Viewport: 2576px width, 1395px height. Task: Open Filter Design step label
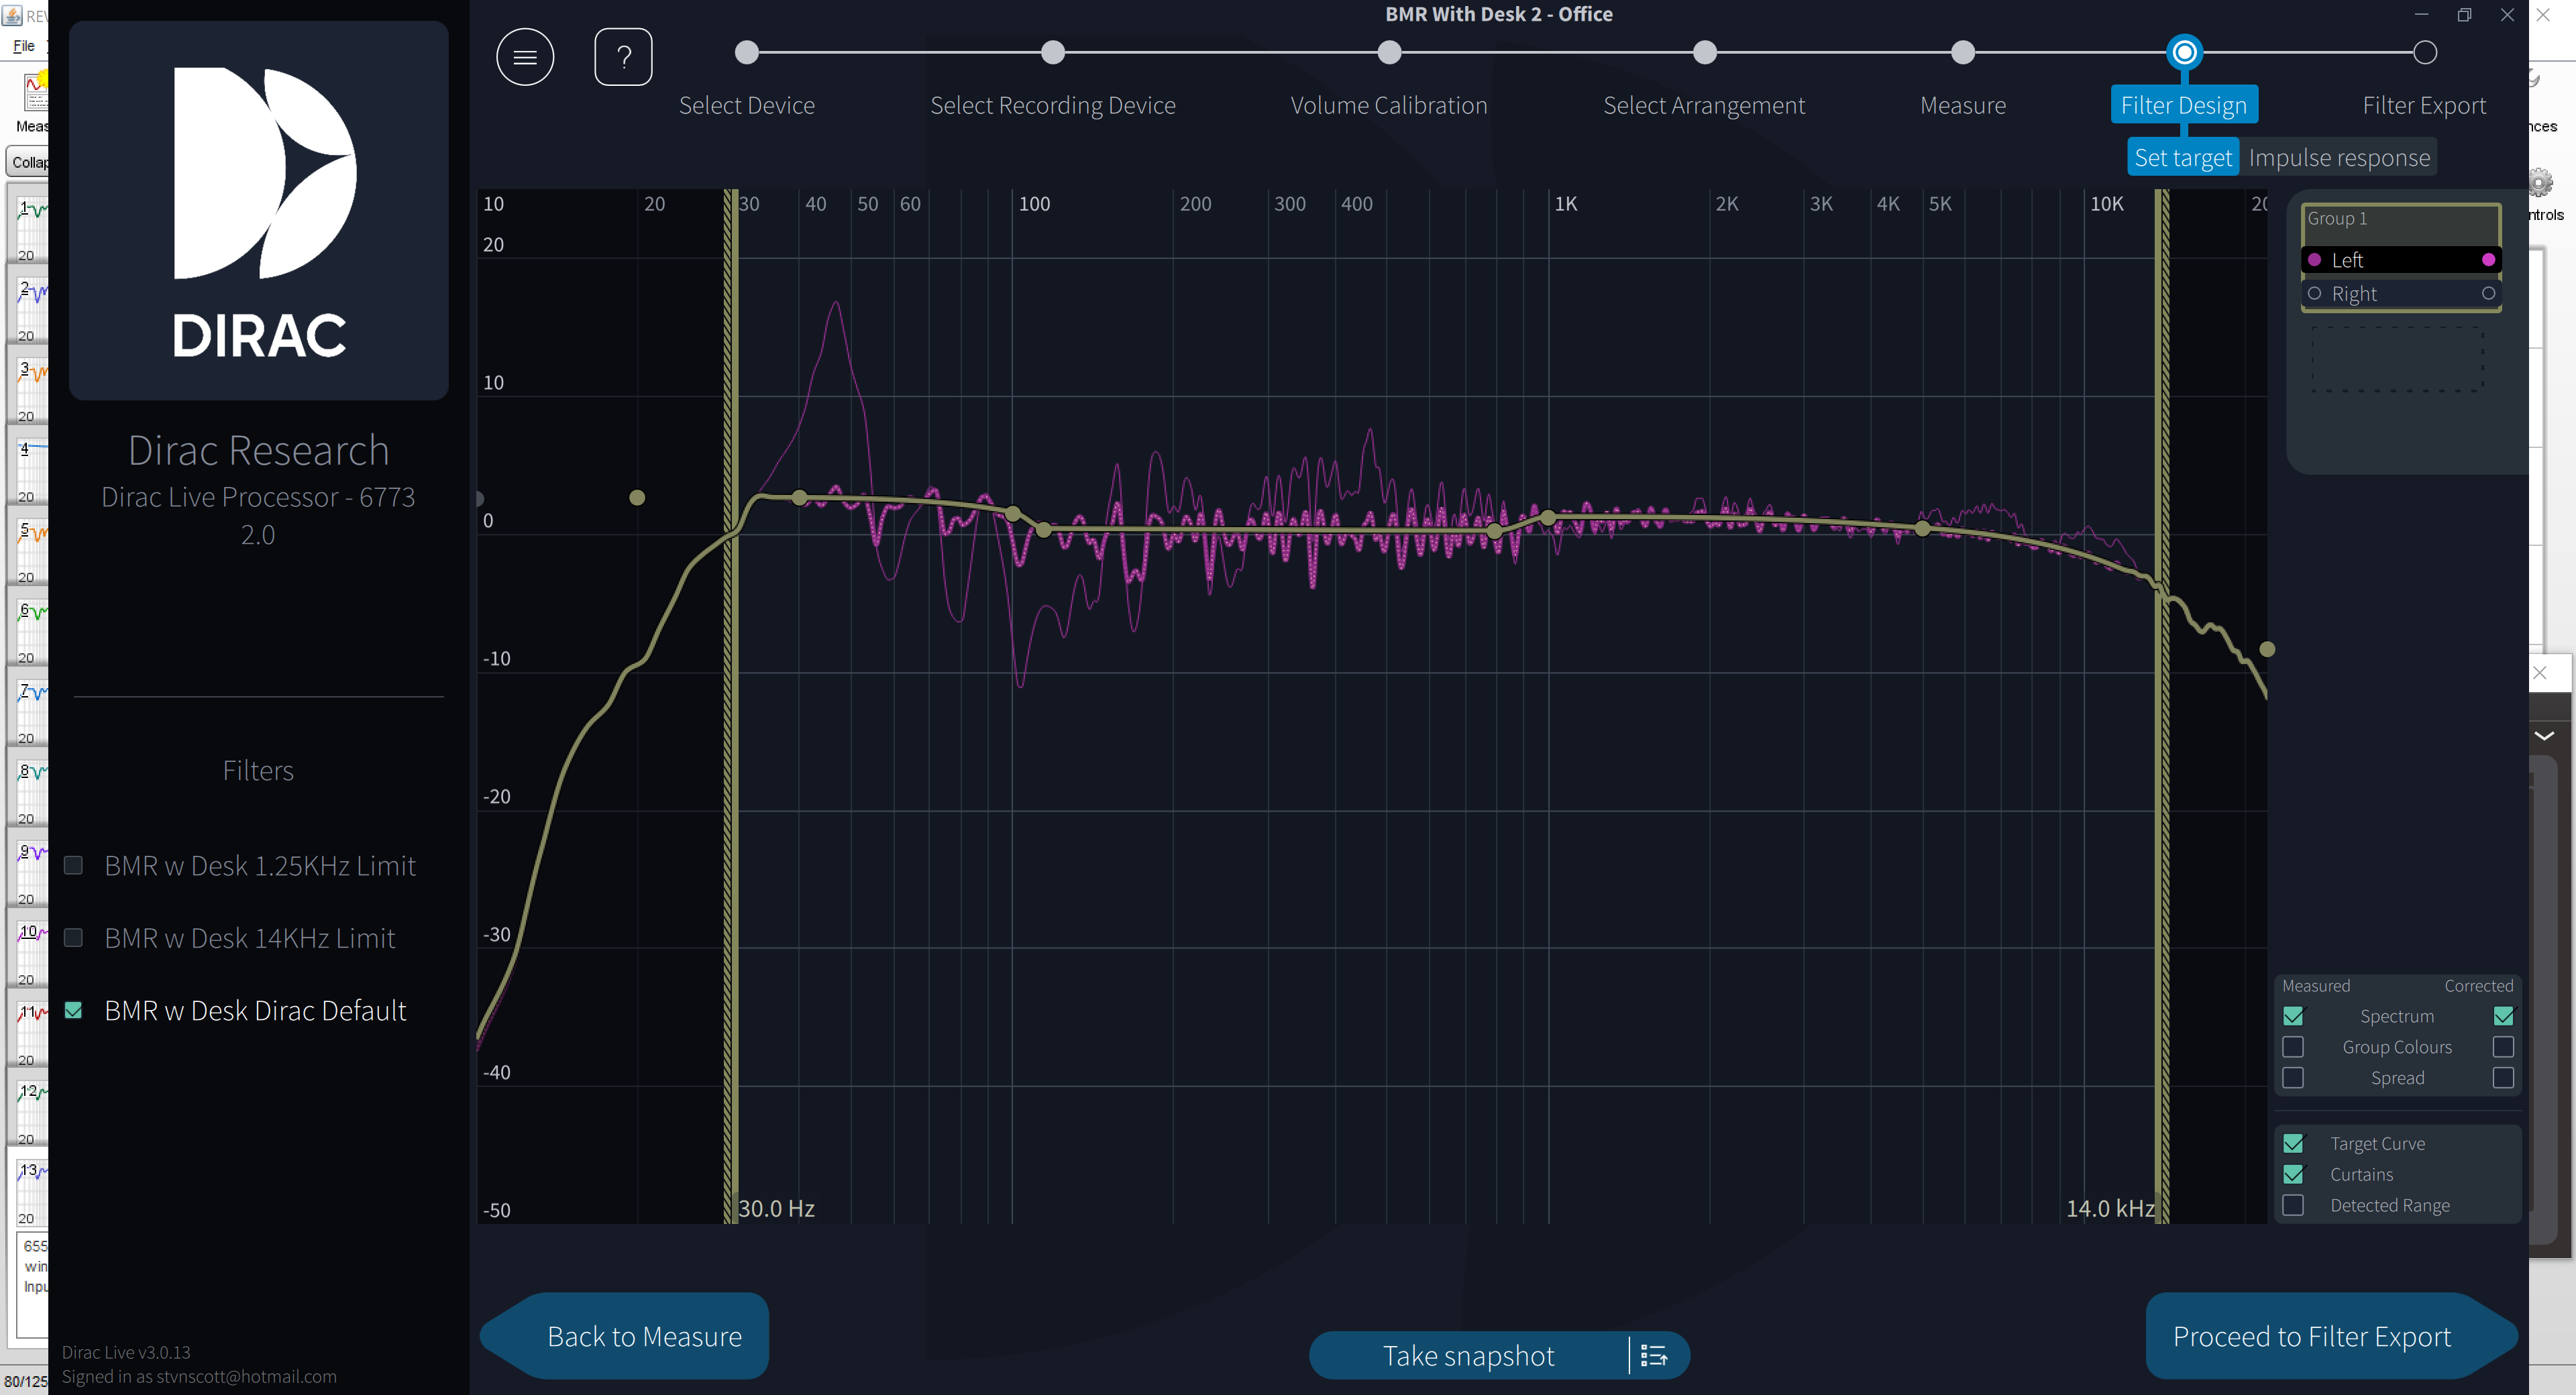pos(2184,105)
